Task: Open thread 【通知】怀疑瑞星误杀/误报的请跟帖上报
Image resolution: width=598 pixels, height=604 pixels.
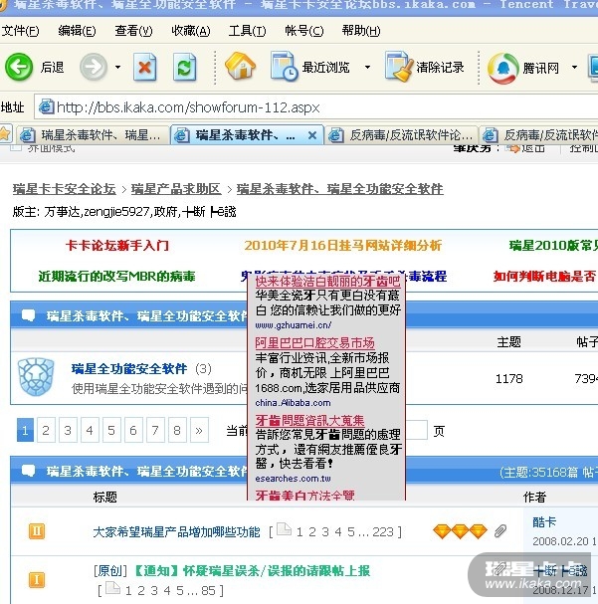Action: (x=252, y=571)
